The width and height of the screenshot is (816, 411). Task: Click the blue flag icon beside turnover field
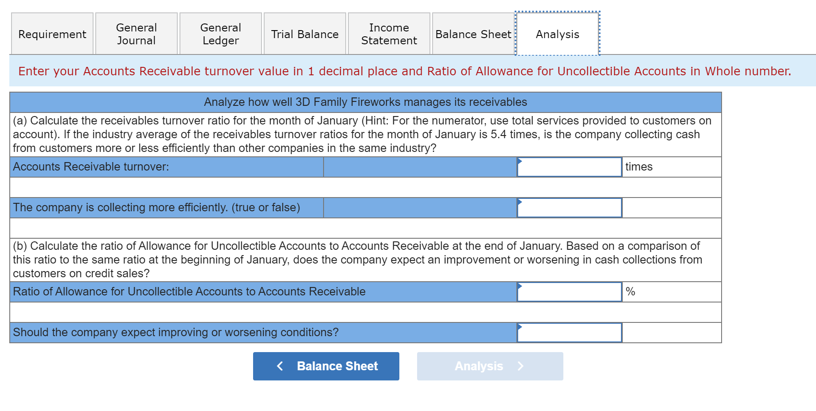[519, 162]
